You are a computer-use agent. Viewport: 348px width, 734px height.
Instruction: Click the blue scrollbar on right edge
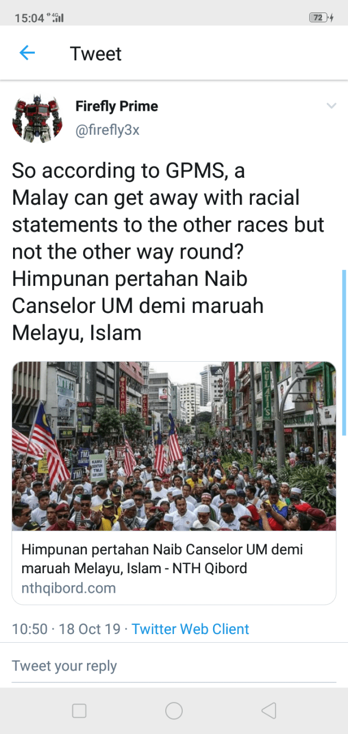(x=344, y=352)
